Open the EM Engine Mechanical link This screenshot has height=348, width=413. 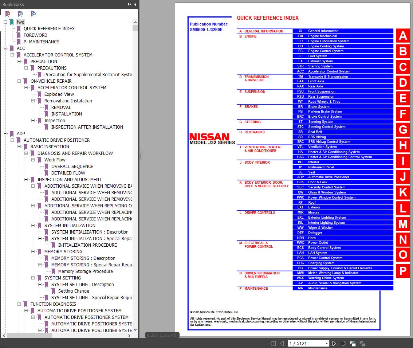coord(343,36)
